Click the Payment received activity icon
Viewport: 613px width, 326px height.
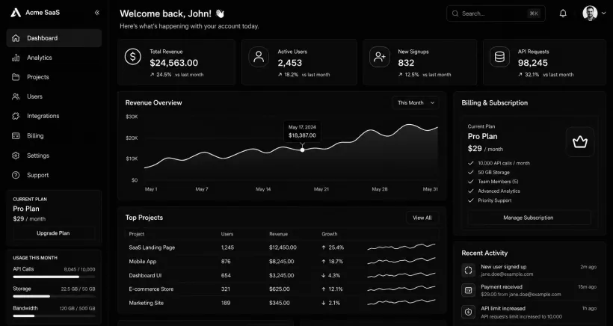tap(469, 290)
